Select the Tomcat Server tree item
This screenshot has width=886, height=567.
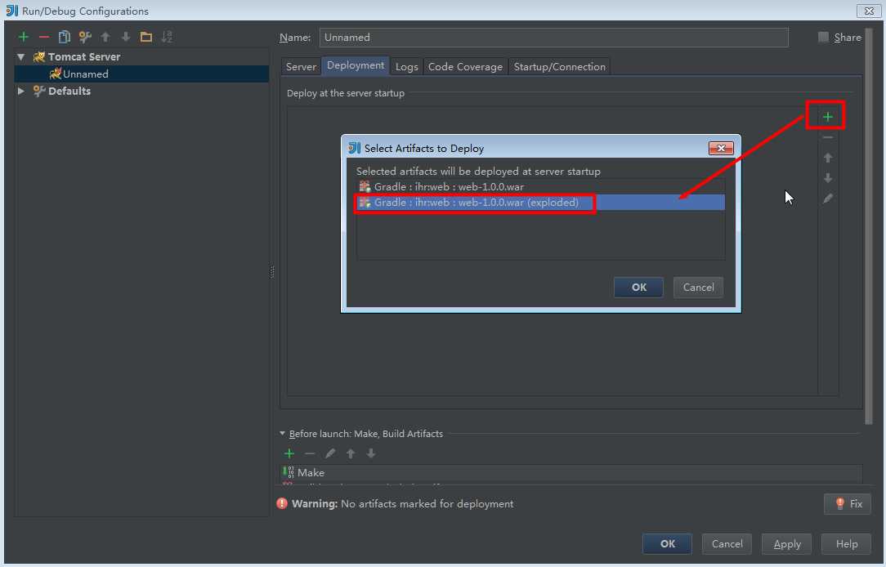tap(141, 56)
